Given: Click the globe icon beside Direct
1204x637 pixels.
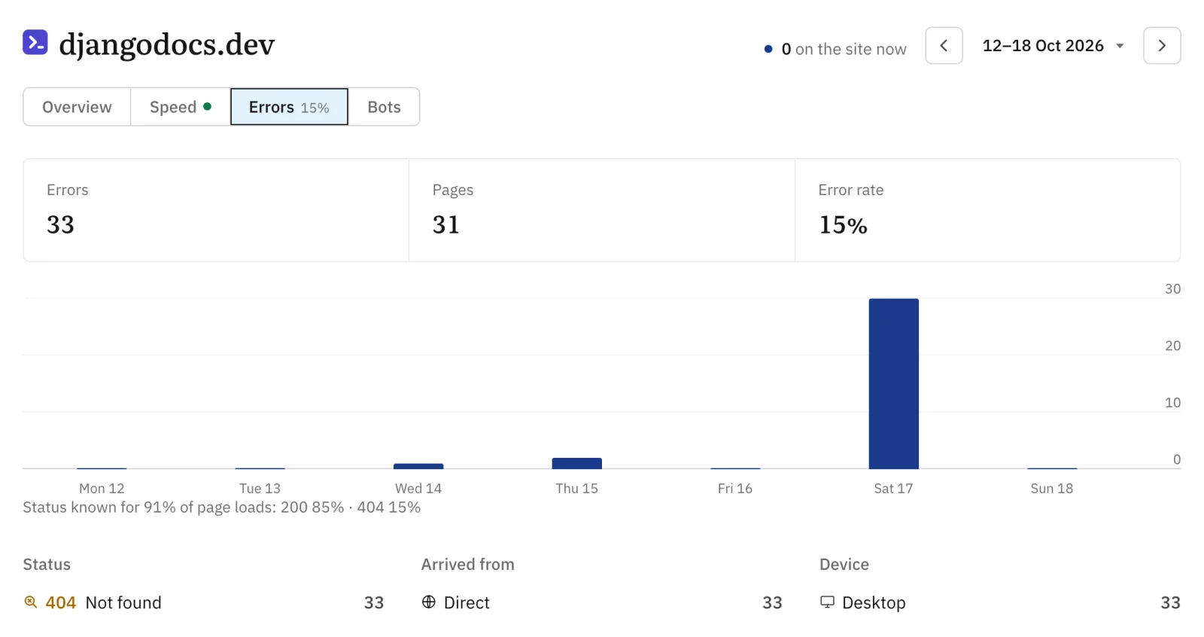Looking at the screenshot, I should point(429,602).
